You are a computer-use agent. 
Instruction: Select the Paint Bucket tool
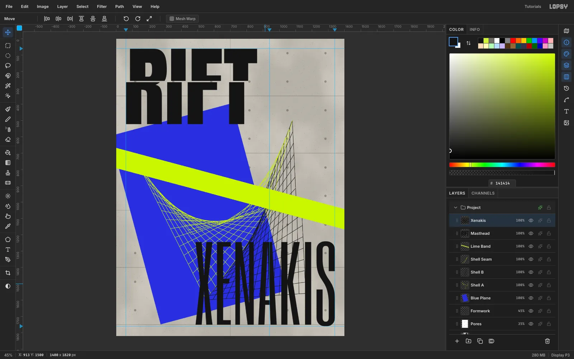(8, 153)
